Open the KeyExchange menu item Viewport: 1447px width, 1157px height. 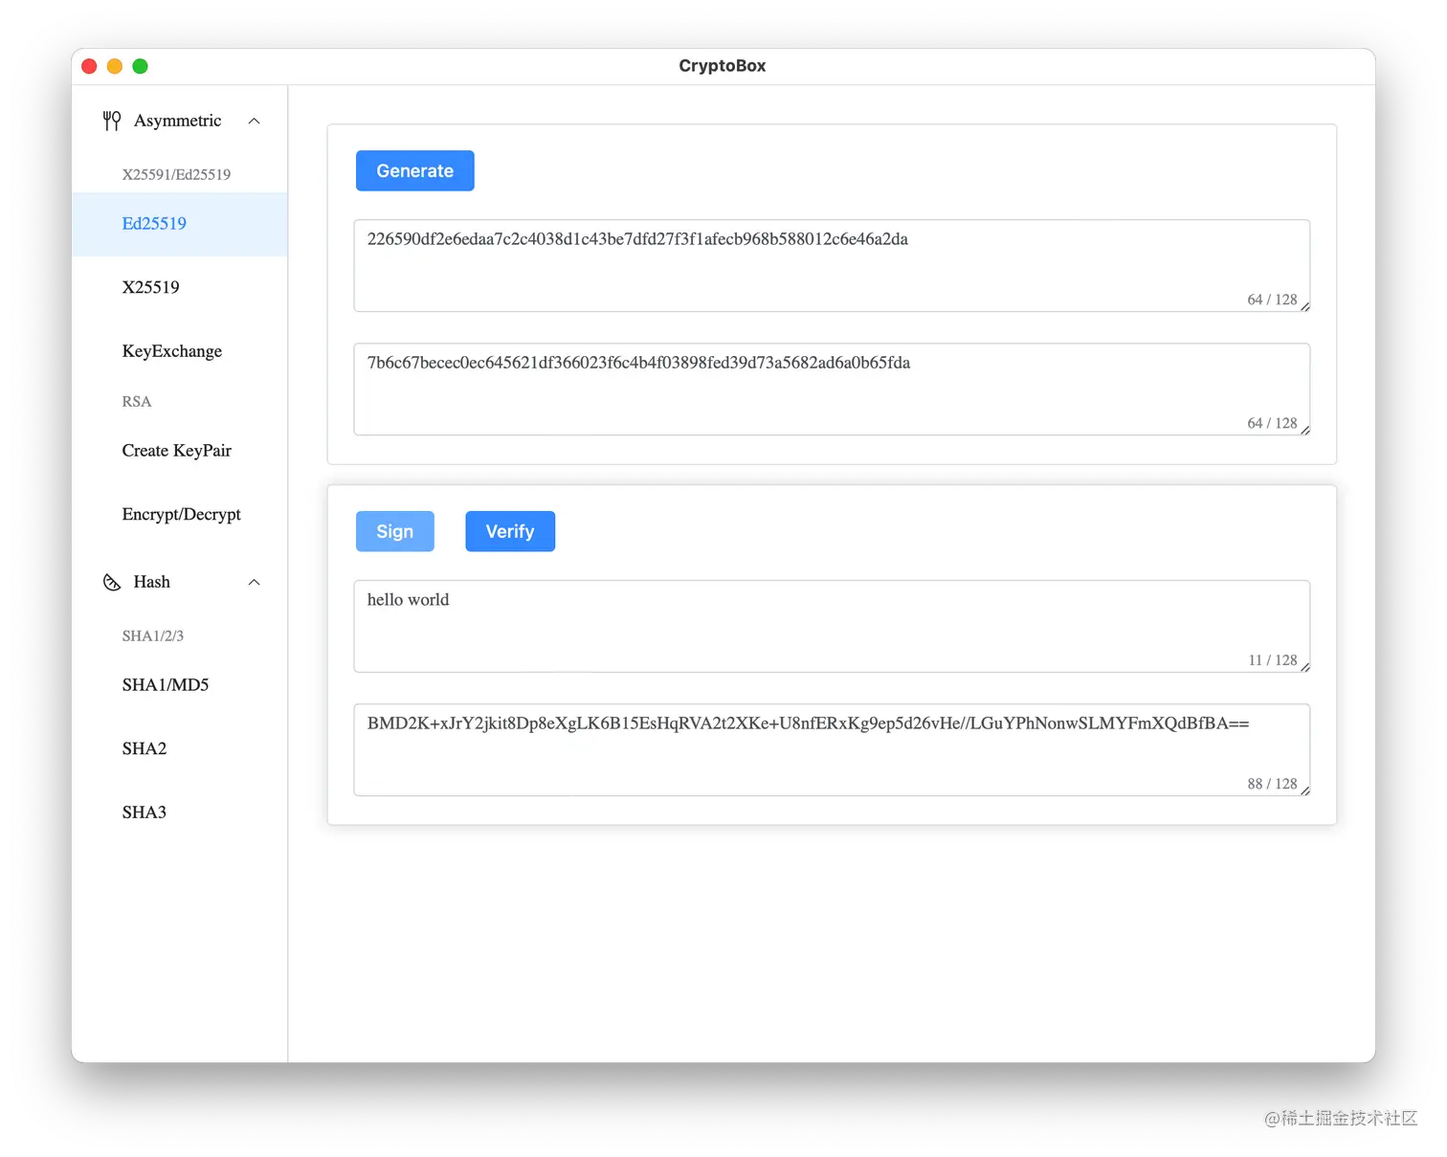click(x=180, y=351)
